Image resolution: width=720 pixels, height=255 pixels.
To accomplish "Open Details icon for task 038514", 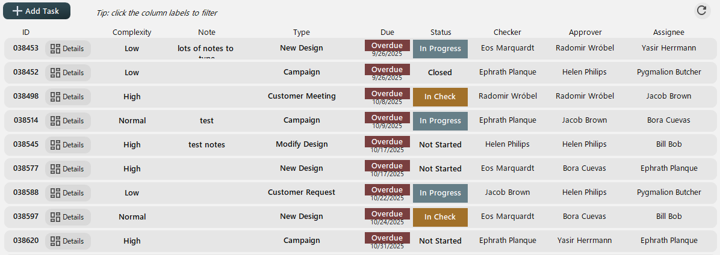I will click(55, 121).
